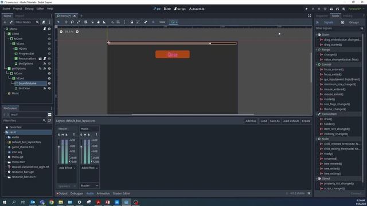367x206 pixels.
Task: Zoom in the viewport with plus icon
Action: (77, 31)
